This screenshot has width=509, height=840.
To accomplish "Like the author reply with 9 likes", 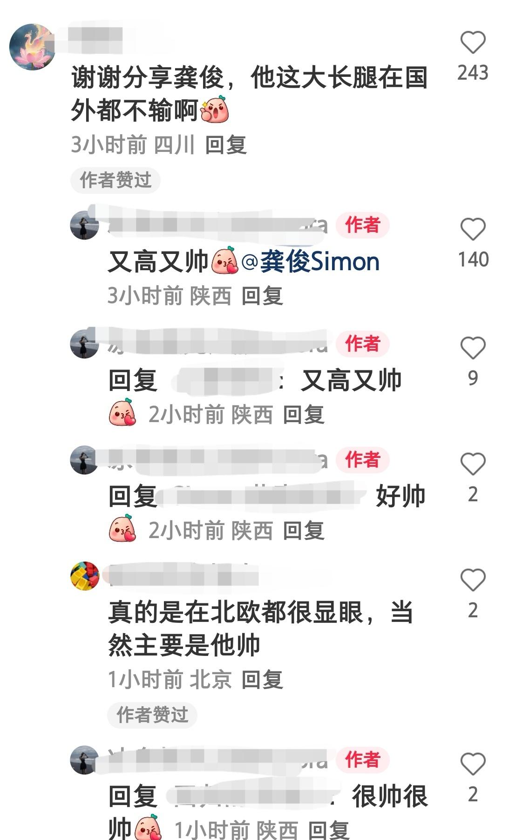I will 473,348.
